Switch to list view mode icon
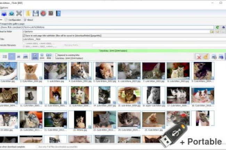The image size is (226, 150). click(x=5, y=56)
